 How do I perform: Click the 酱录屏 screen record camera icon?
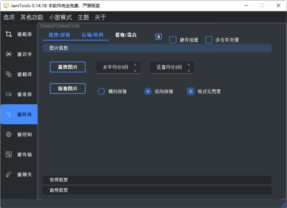[9, 94]
